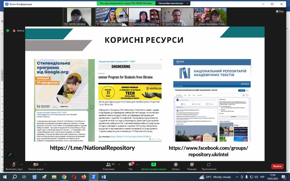Open Task View on the taskbar
This screenshot has height=181, width=290.
pyautogui.click(x=24, y=177)
